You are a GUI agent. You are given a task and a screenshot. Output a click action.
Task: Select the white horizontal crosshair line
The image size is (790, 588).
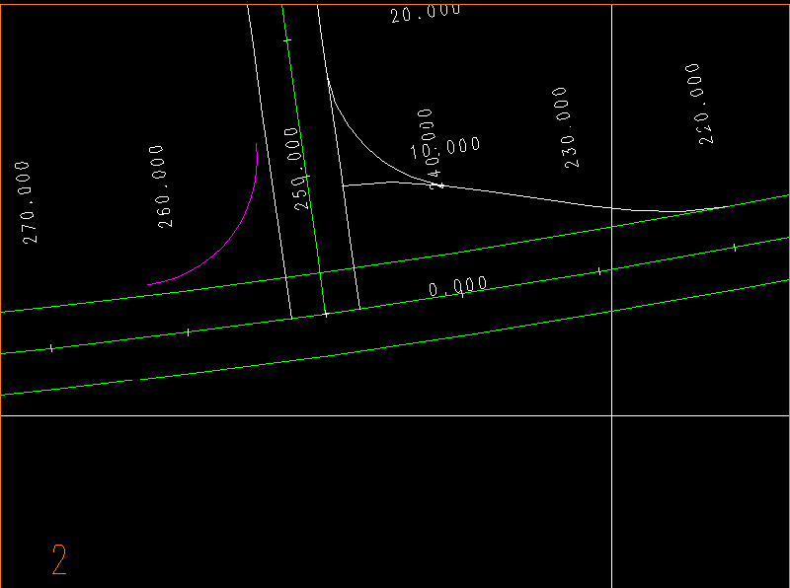(296, 415)
